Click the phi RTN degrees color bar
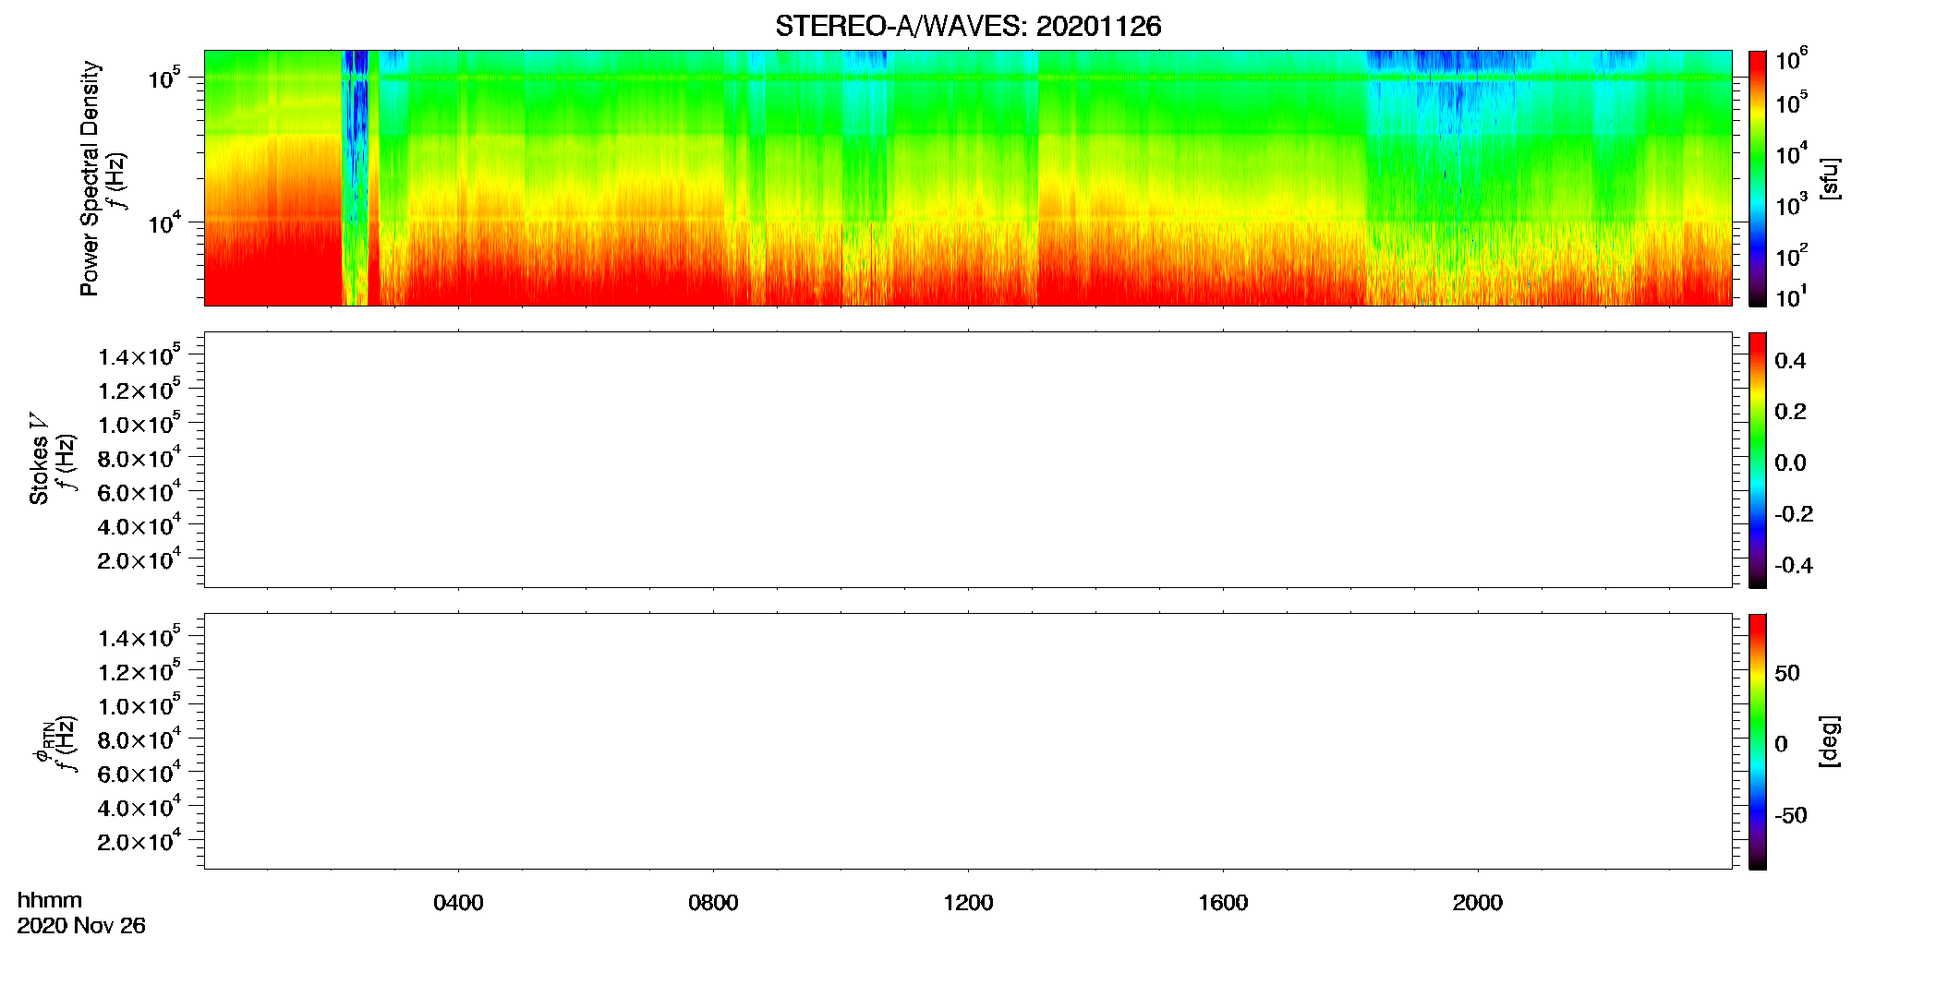1936x997 pixels. pyautogui.click(x=1757, y=741)
